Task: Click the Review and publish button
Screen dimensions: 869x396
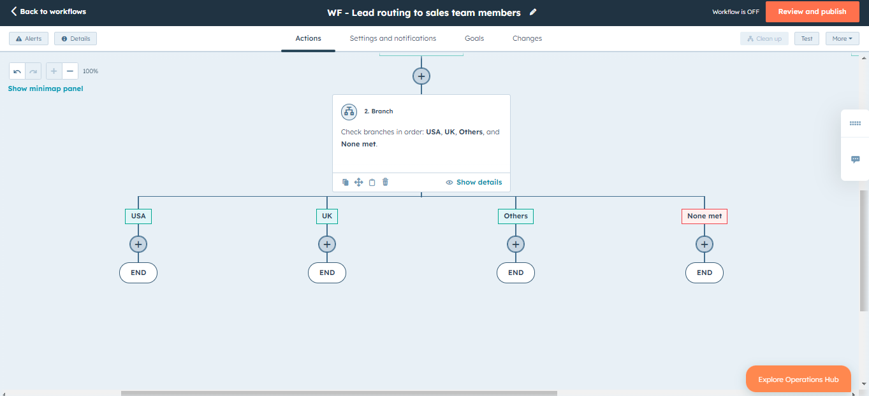Action: (x=812, y=11)
